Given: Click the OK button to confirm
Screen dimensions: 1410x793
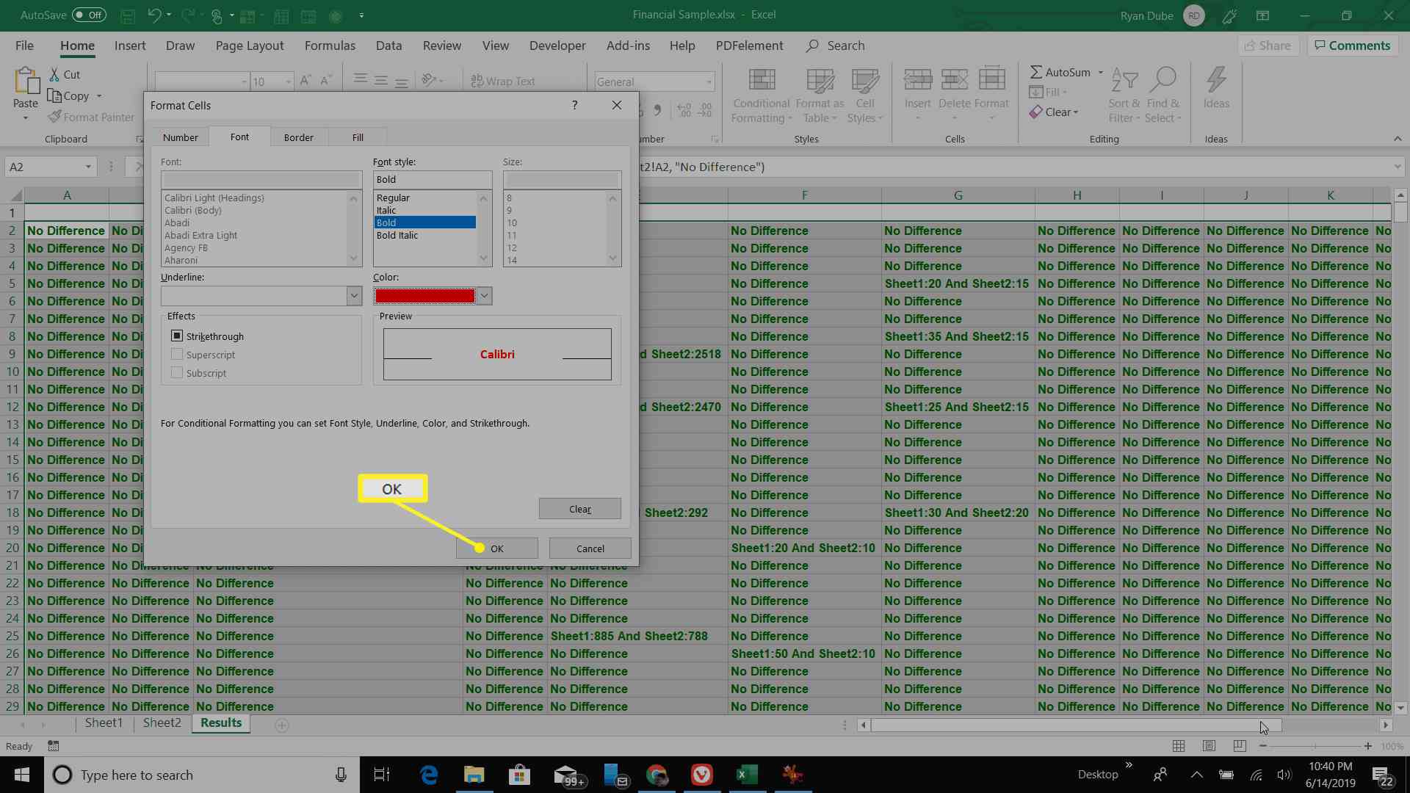Looking at the screenshot, I should (x=496, y=548).
